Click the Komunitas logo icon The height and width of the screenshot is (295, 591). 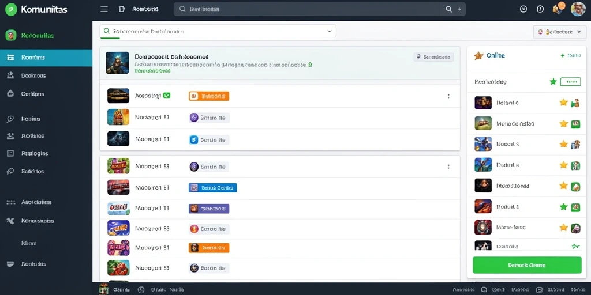coord(12,9)
